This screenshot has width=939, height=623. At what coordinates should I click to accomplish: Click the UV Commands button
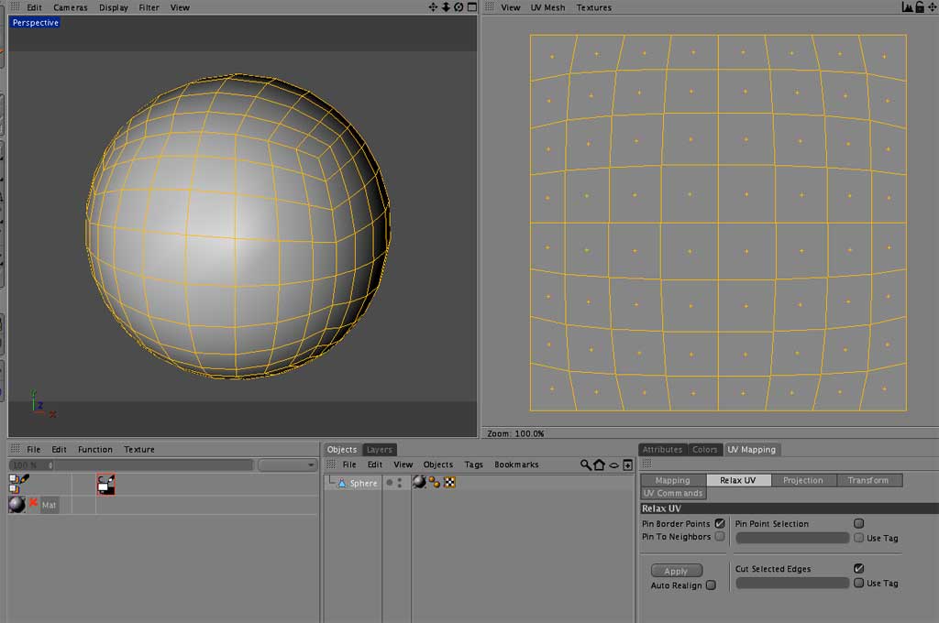(x=673, y=493)
